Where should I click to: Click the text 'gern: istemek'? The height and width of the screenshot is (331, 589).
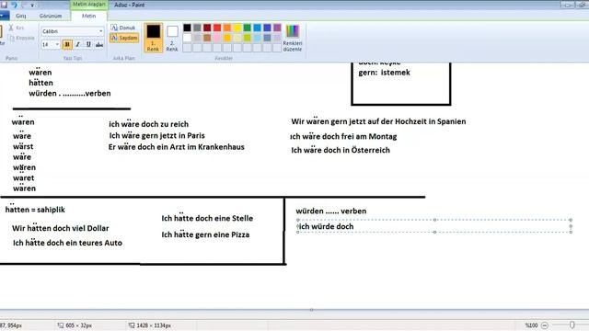384,73
